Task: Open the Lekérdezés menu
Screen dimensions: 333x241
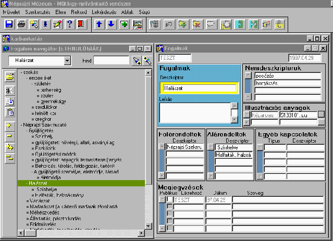Action: (x=104, y=11)
